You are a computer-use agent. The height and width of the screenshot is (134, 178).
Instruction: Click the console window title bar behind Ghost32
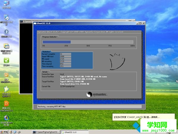tap(27, 21)
